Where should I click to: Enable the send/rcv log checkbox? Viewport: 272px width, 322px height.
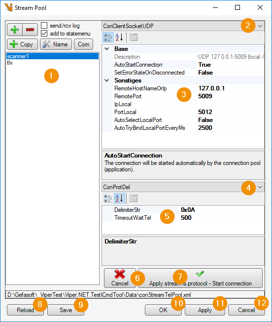(44, 26)
